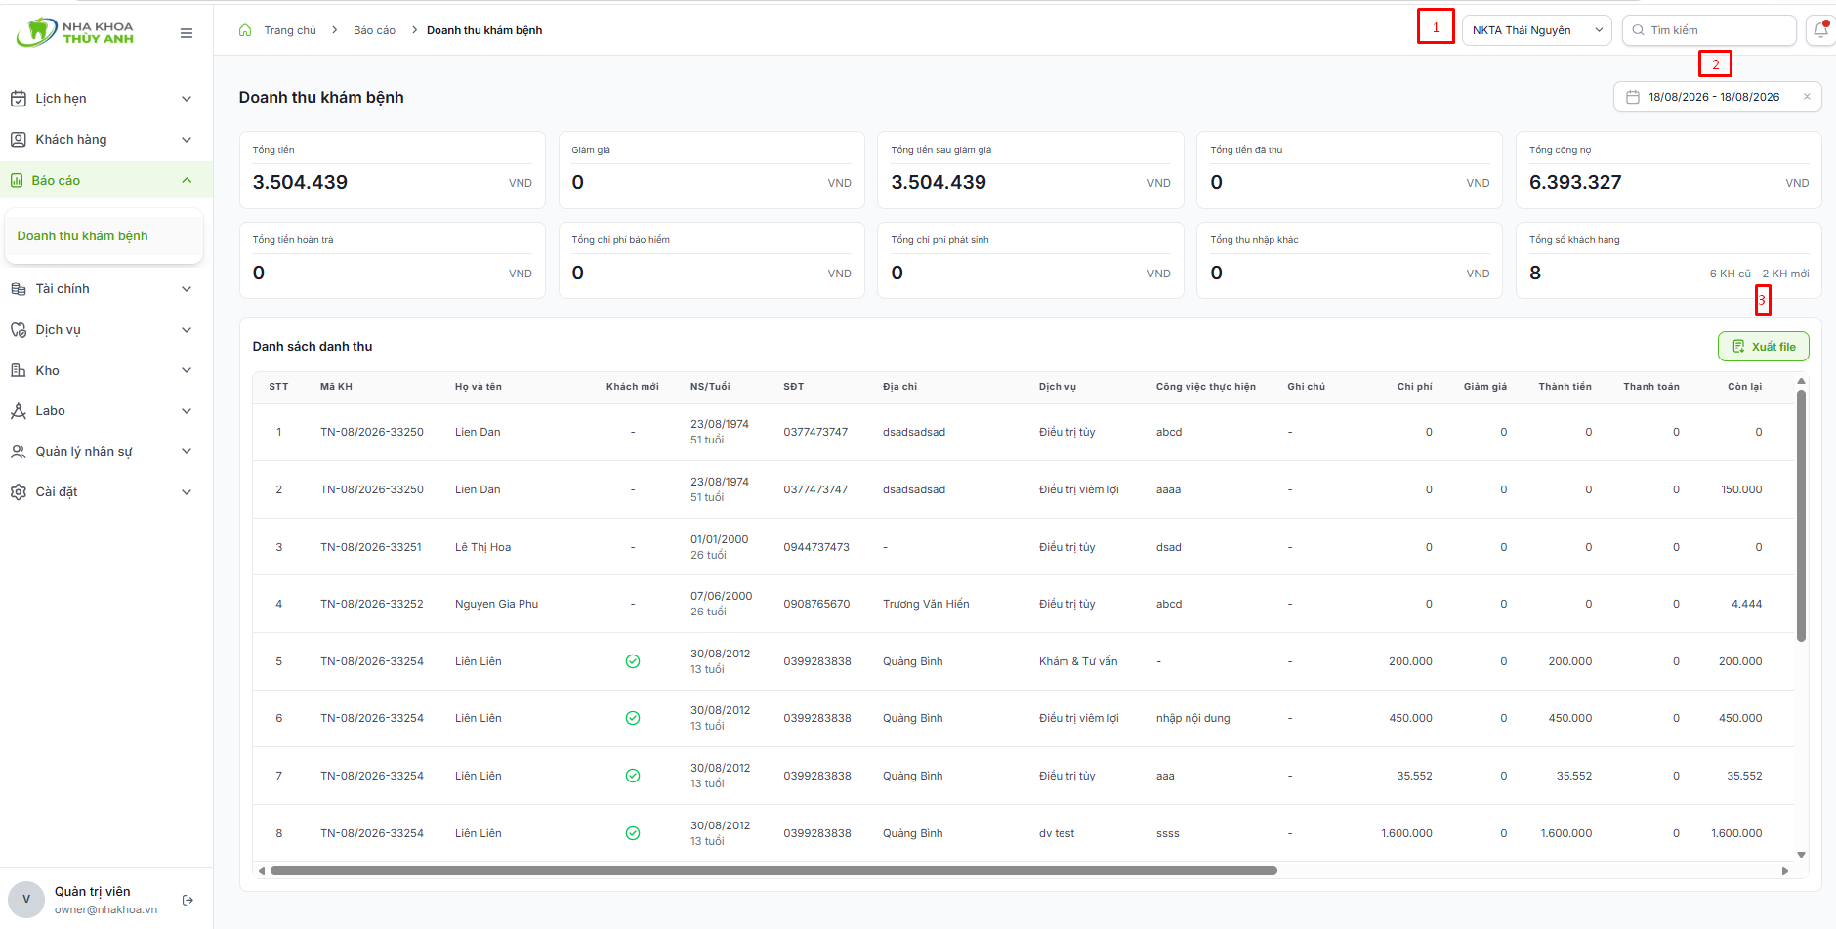The width and height of the screenshot is (1836, 929).
Task: Click new-customer check mark in row 7
Action: point(633,776)
